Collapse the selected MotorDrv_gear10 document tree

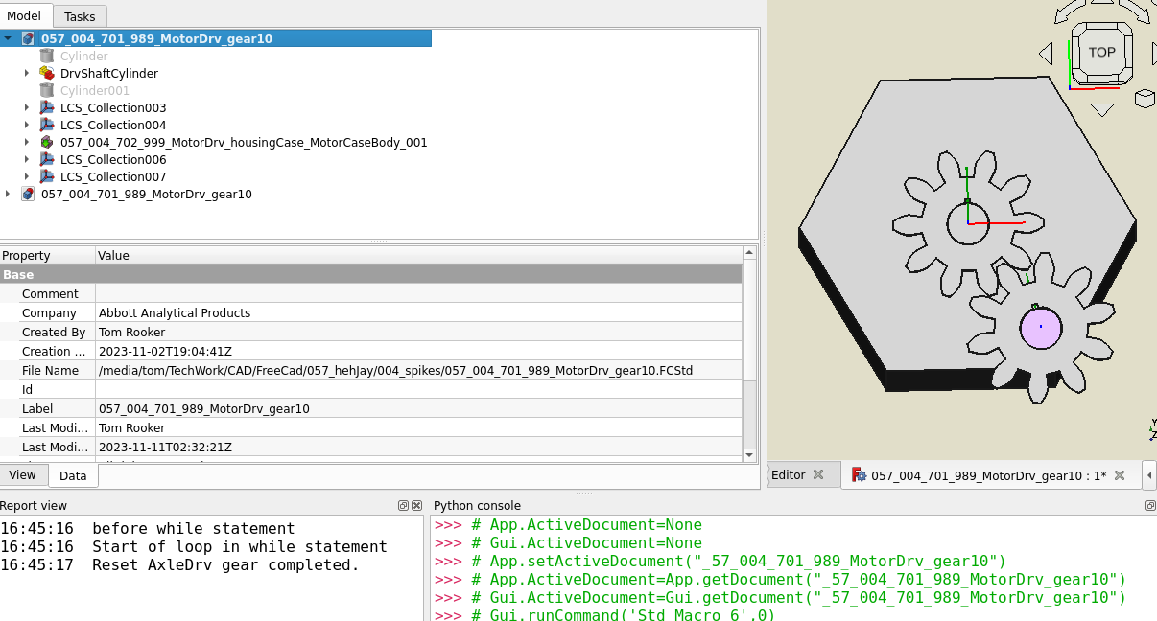(x=9, y=38)
